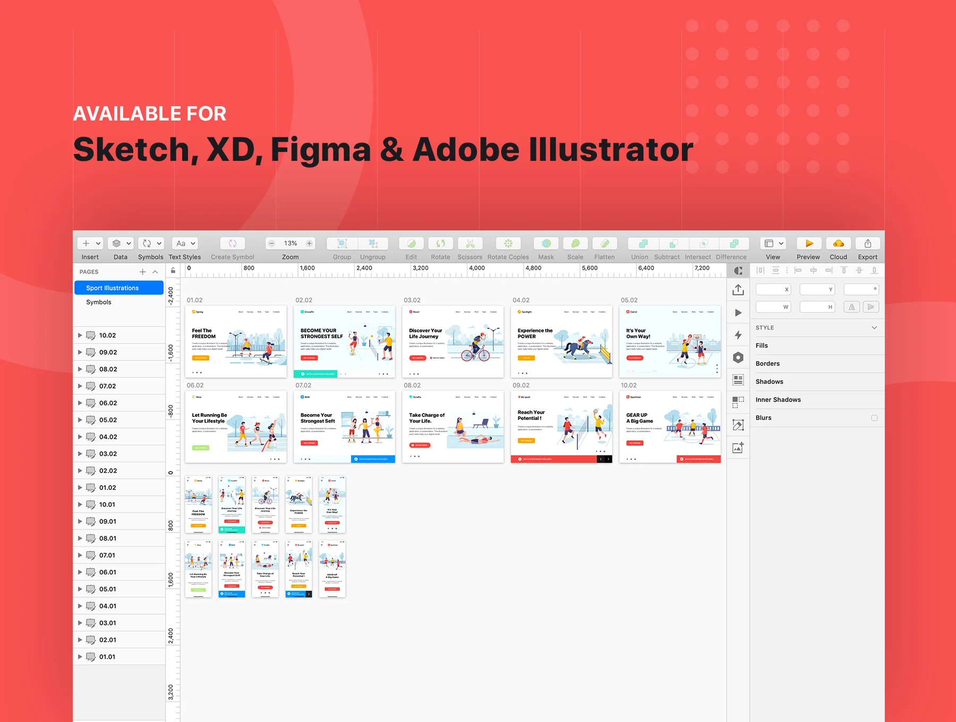
Task: Select the 'Discover Your Life Journey' desktop artboard
Action: [453, 342]
